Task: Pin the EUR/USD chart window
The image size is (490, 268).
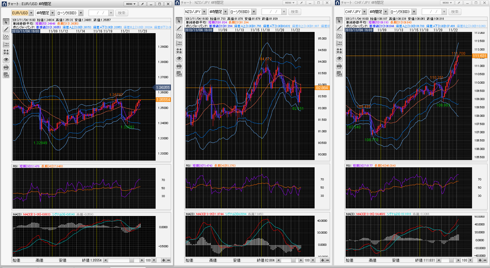Action: [x=143, y=4]
